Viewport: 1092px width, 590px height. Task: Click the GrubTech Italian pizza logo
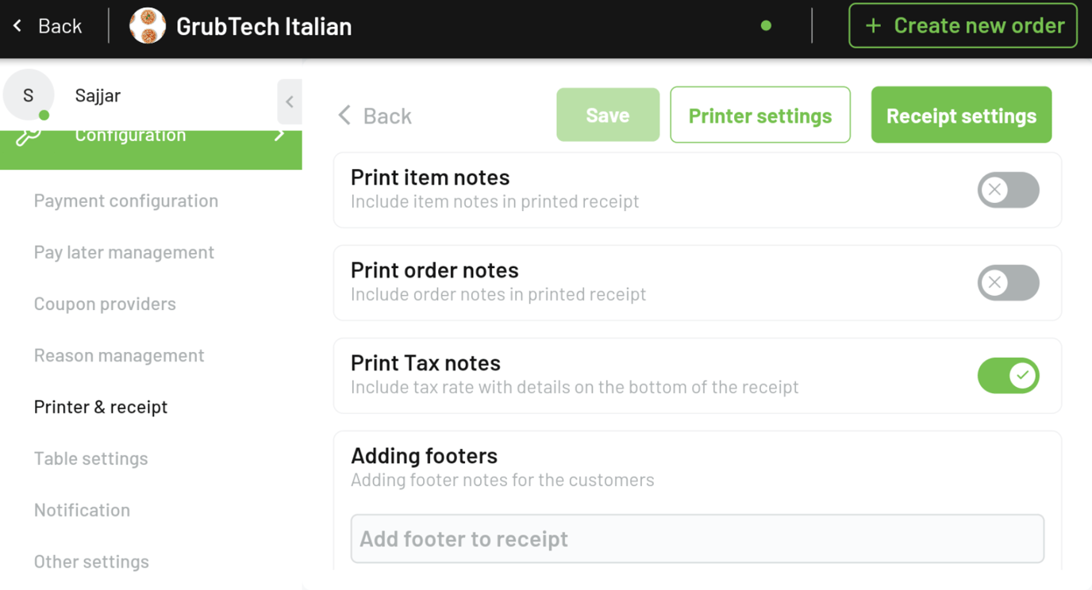[x=148, y=25]
